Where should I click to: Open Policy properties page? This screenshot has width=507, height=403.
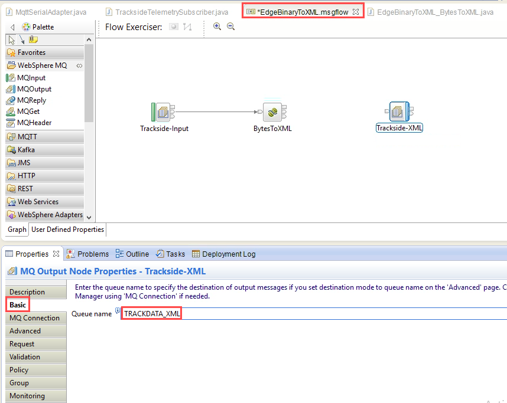(x=36, y=370)
